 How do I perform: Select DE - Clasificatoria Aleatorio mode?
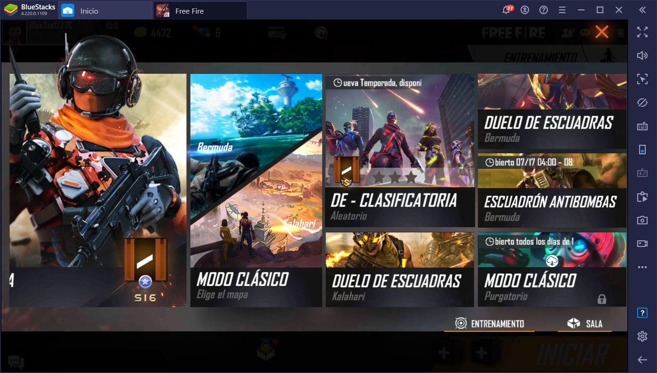tap(400, 151)
